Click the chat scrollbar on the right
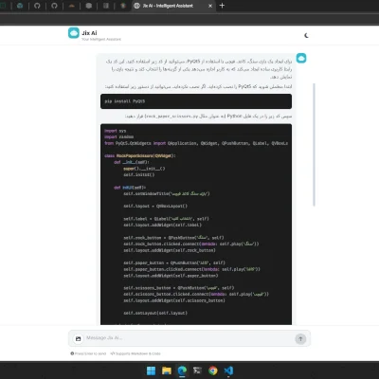Image resolution: width=379 pixels, height=379 pixels. point(314,145)
